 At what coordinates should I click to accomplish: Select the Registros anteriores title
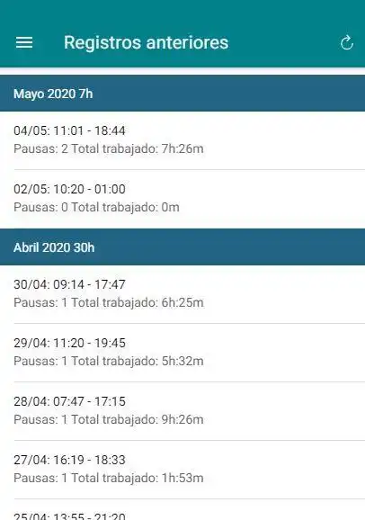[x=146, y=42]
